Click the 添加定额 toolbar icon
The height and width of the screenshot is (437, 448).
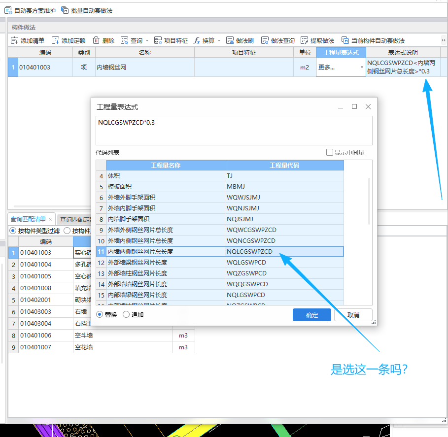tap(55, 40)
